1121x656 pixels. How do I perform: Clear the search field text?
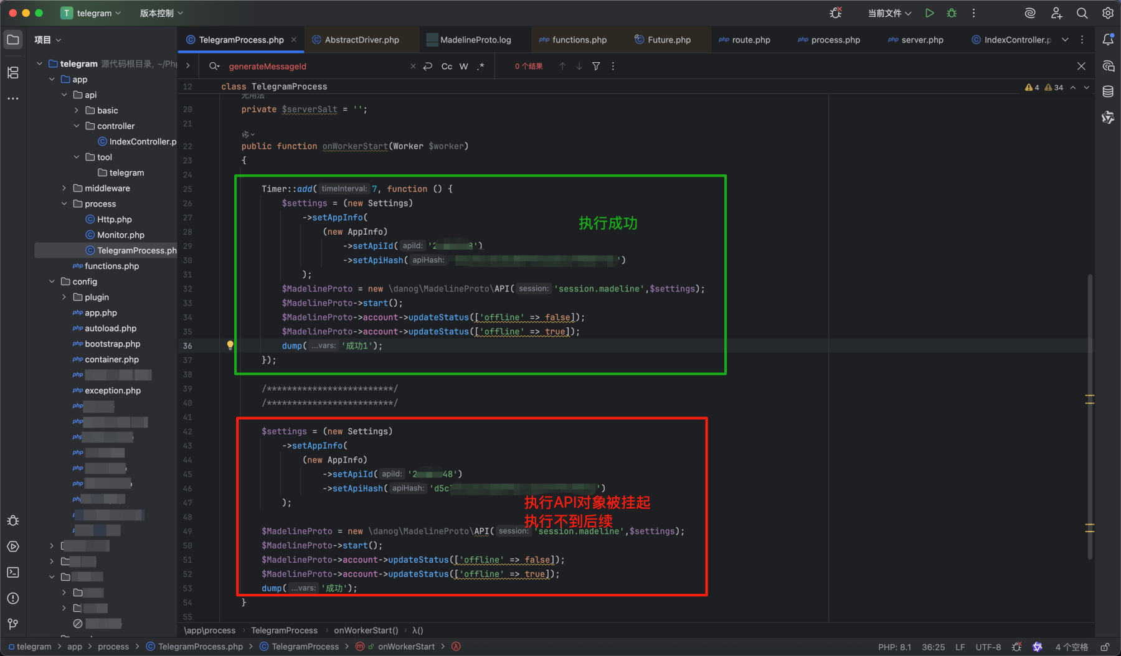(413, 66)
